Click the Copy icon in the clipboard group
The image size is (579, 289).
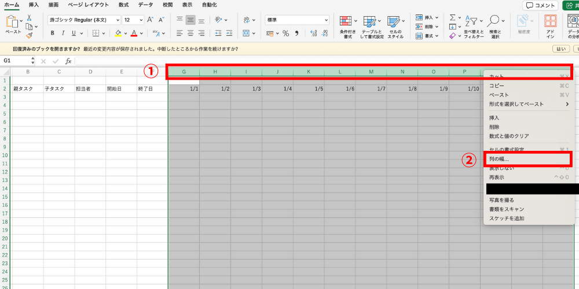coord(29,27)
